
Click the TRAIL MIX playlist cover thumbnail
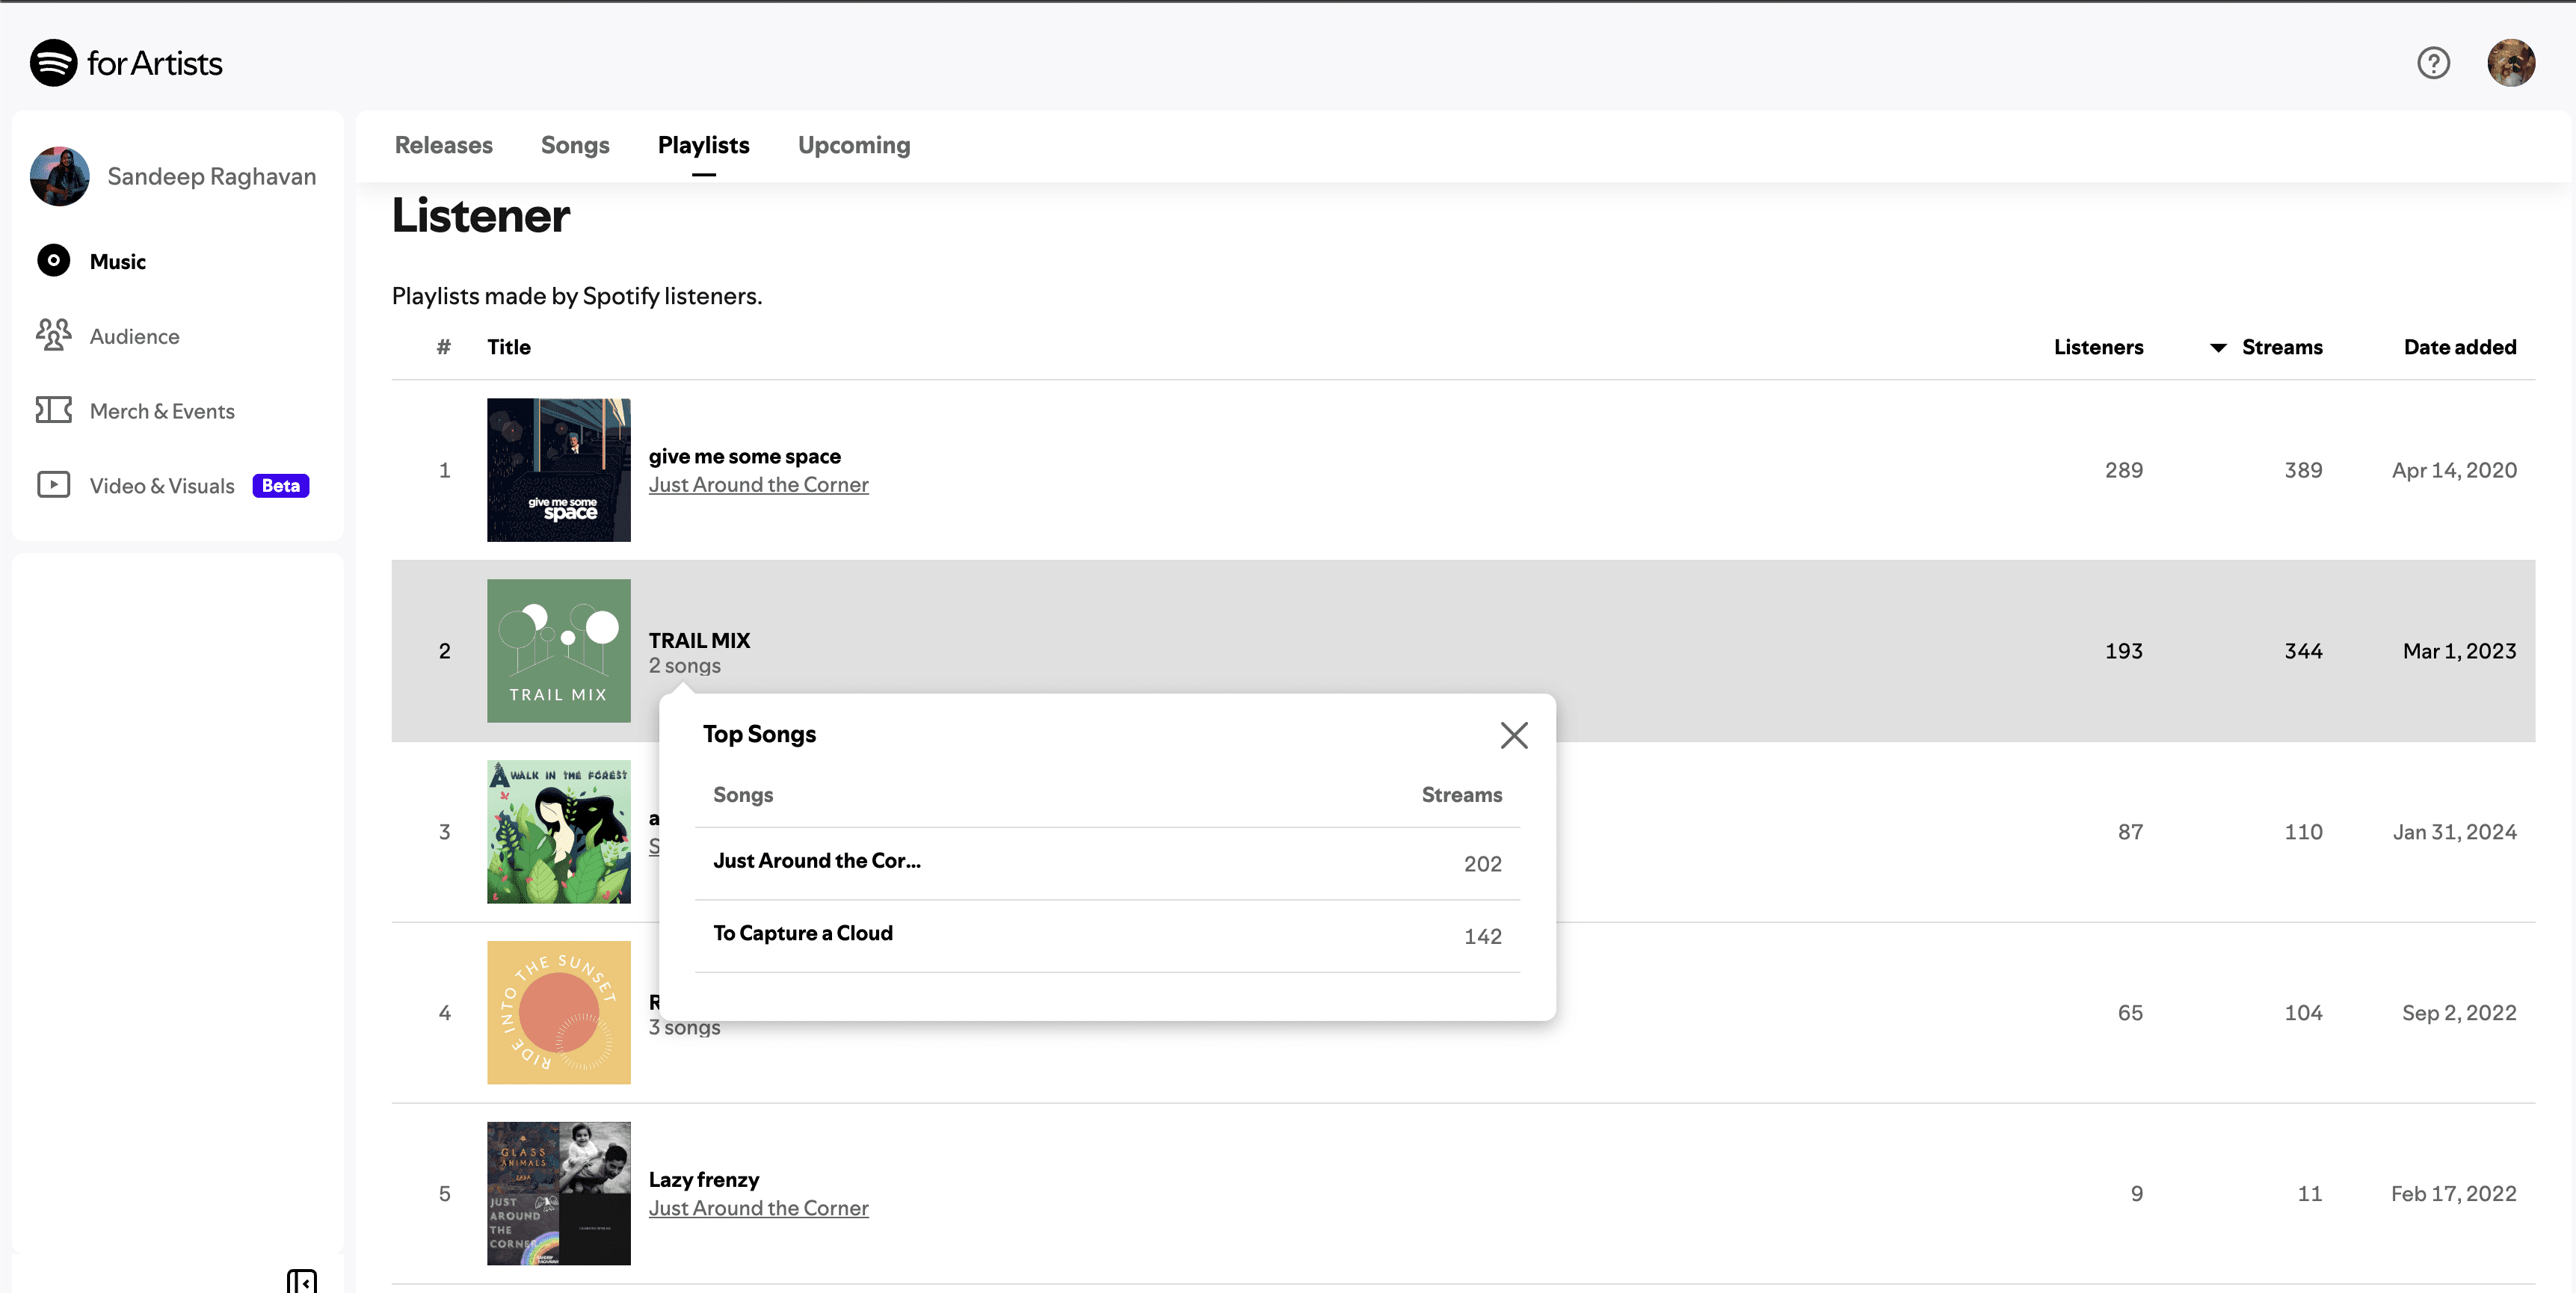click(558, 650)
